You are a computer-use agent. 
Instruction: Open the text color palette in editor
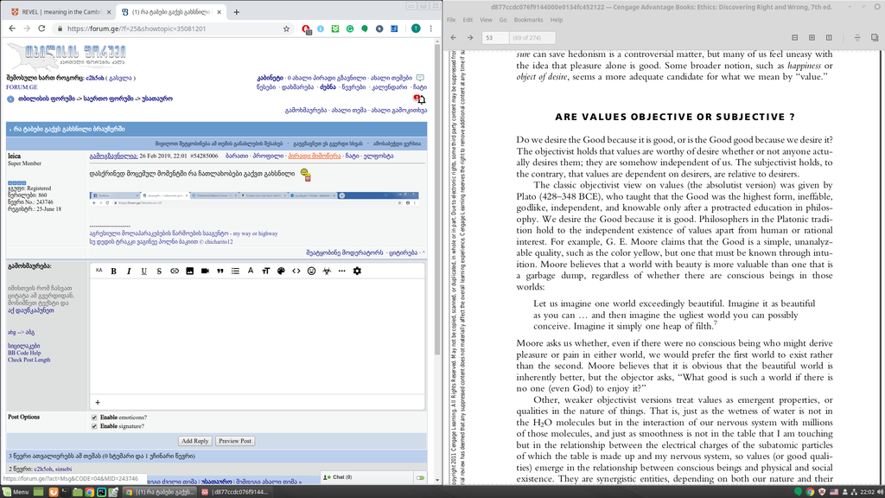coord(281,271)
